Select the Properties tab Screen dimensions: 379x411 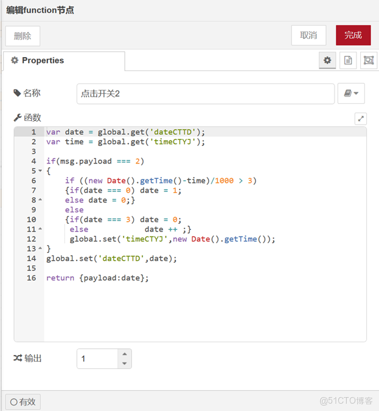(64, 61)
